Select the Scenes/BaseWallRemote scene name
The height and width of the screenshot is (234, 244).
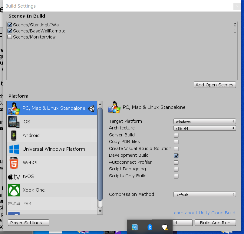(39, 31)
